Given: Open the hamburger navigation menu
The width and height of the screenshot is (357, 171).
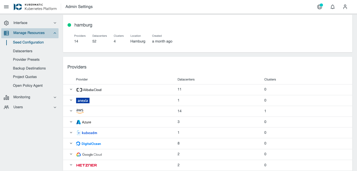Looking at the screenshot, I should pyautogui.click(x=6, y=7).
